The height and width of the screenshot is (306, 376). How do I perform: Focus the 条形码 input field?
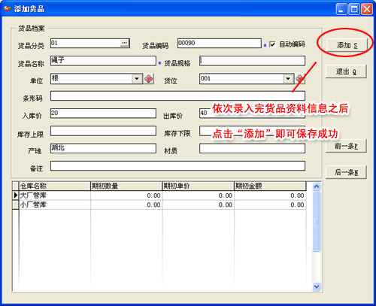coord(177,96)
